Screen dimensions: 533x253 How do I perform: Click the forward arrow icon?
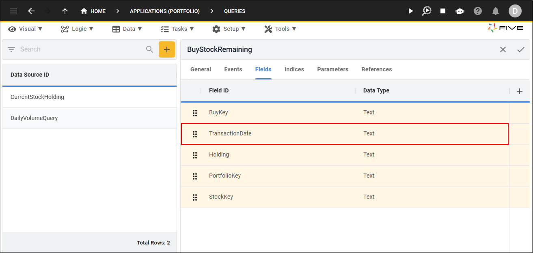(x=47, y=11)
